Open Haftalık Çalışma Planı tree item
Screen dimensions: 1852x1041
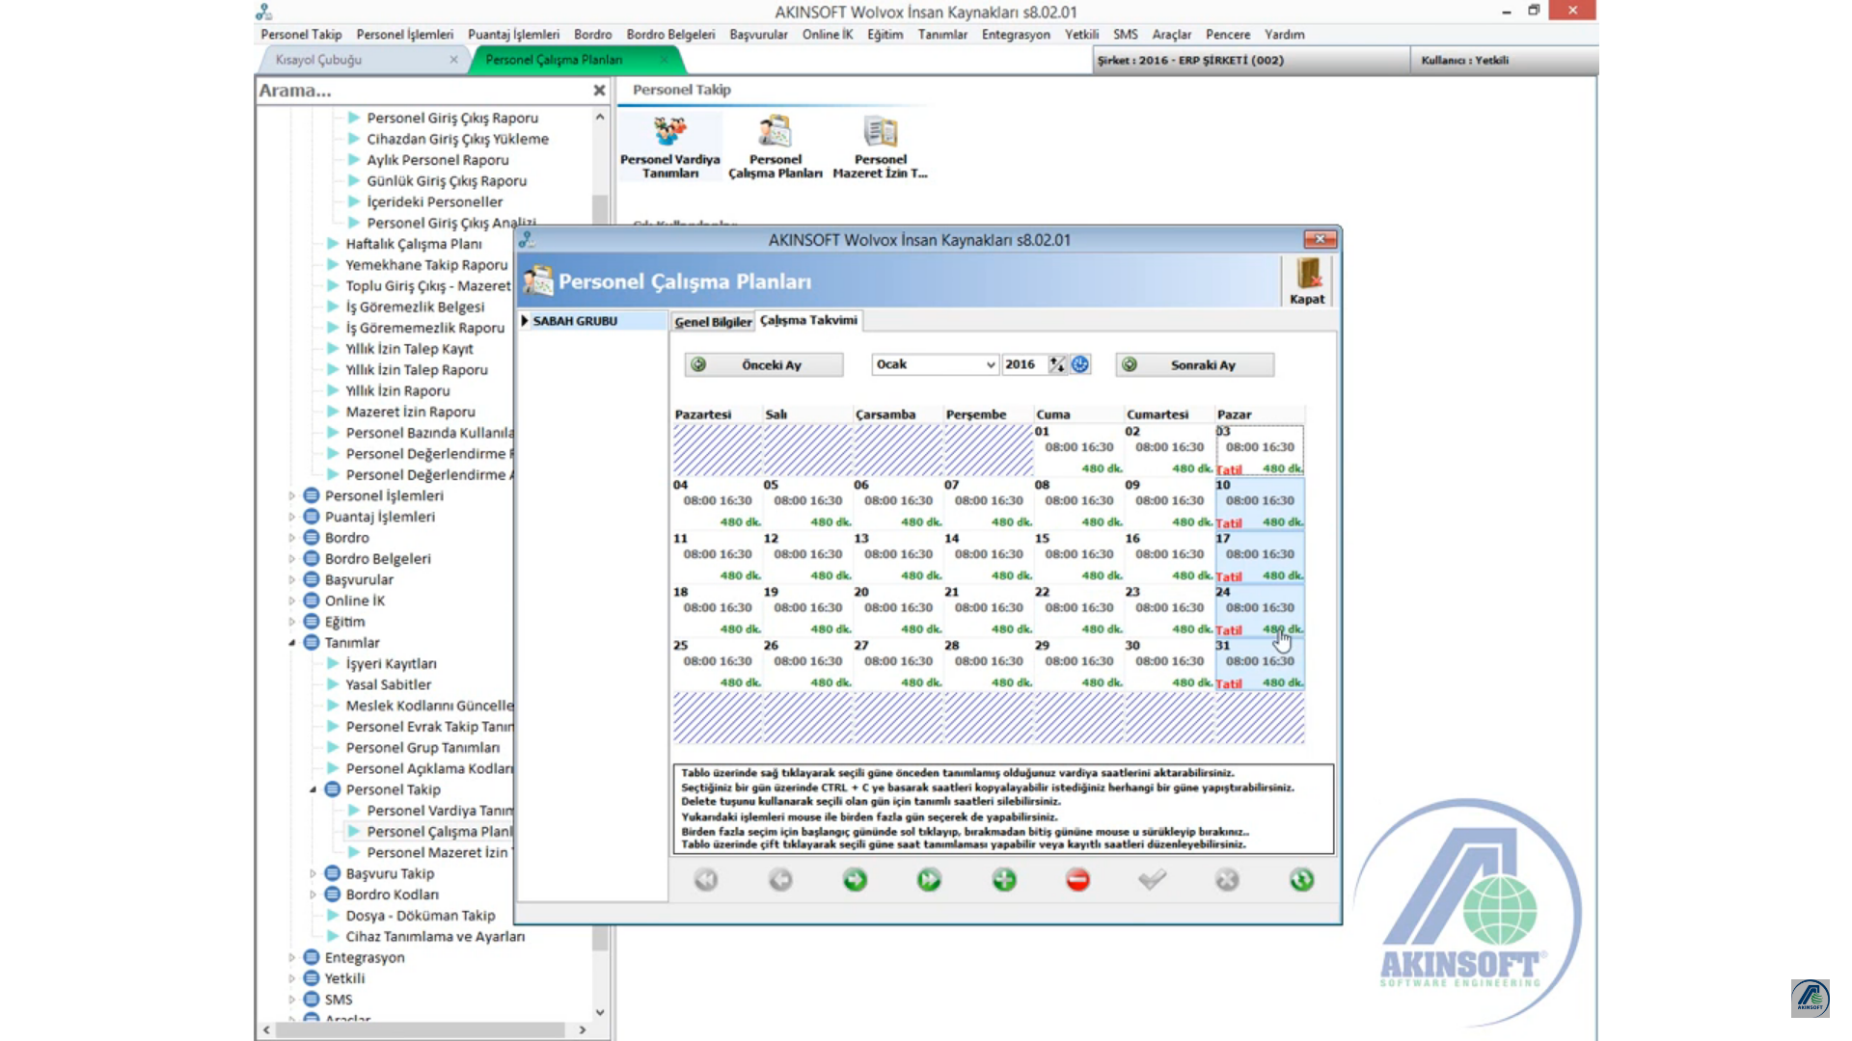(414, 244)
